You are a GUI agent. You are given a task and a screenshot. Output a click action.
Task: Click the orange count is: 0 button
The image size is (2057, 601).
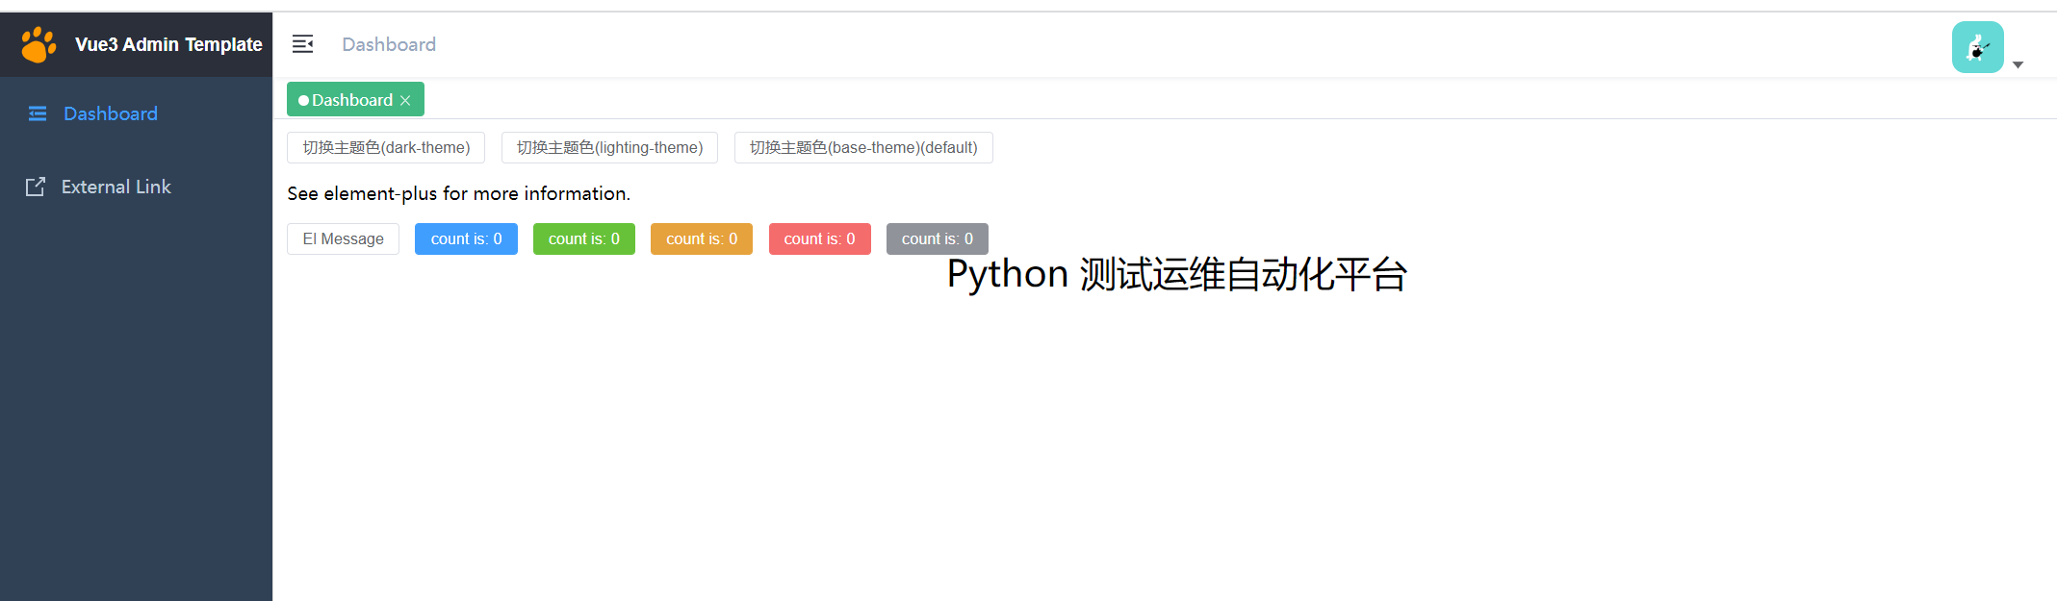(x=702, y=238)
